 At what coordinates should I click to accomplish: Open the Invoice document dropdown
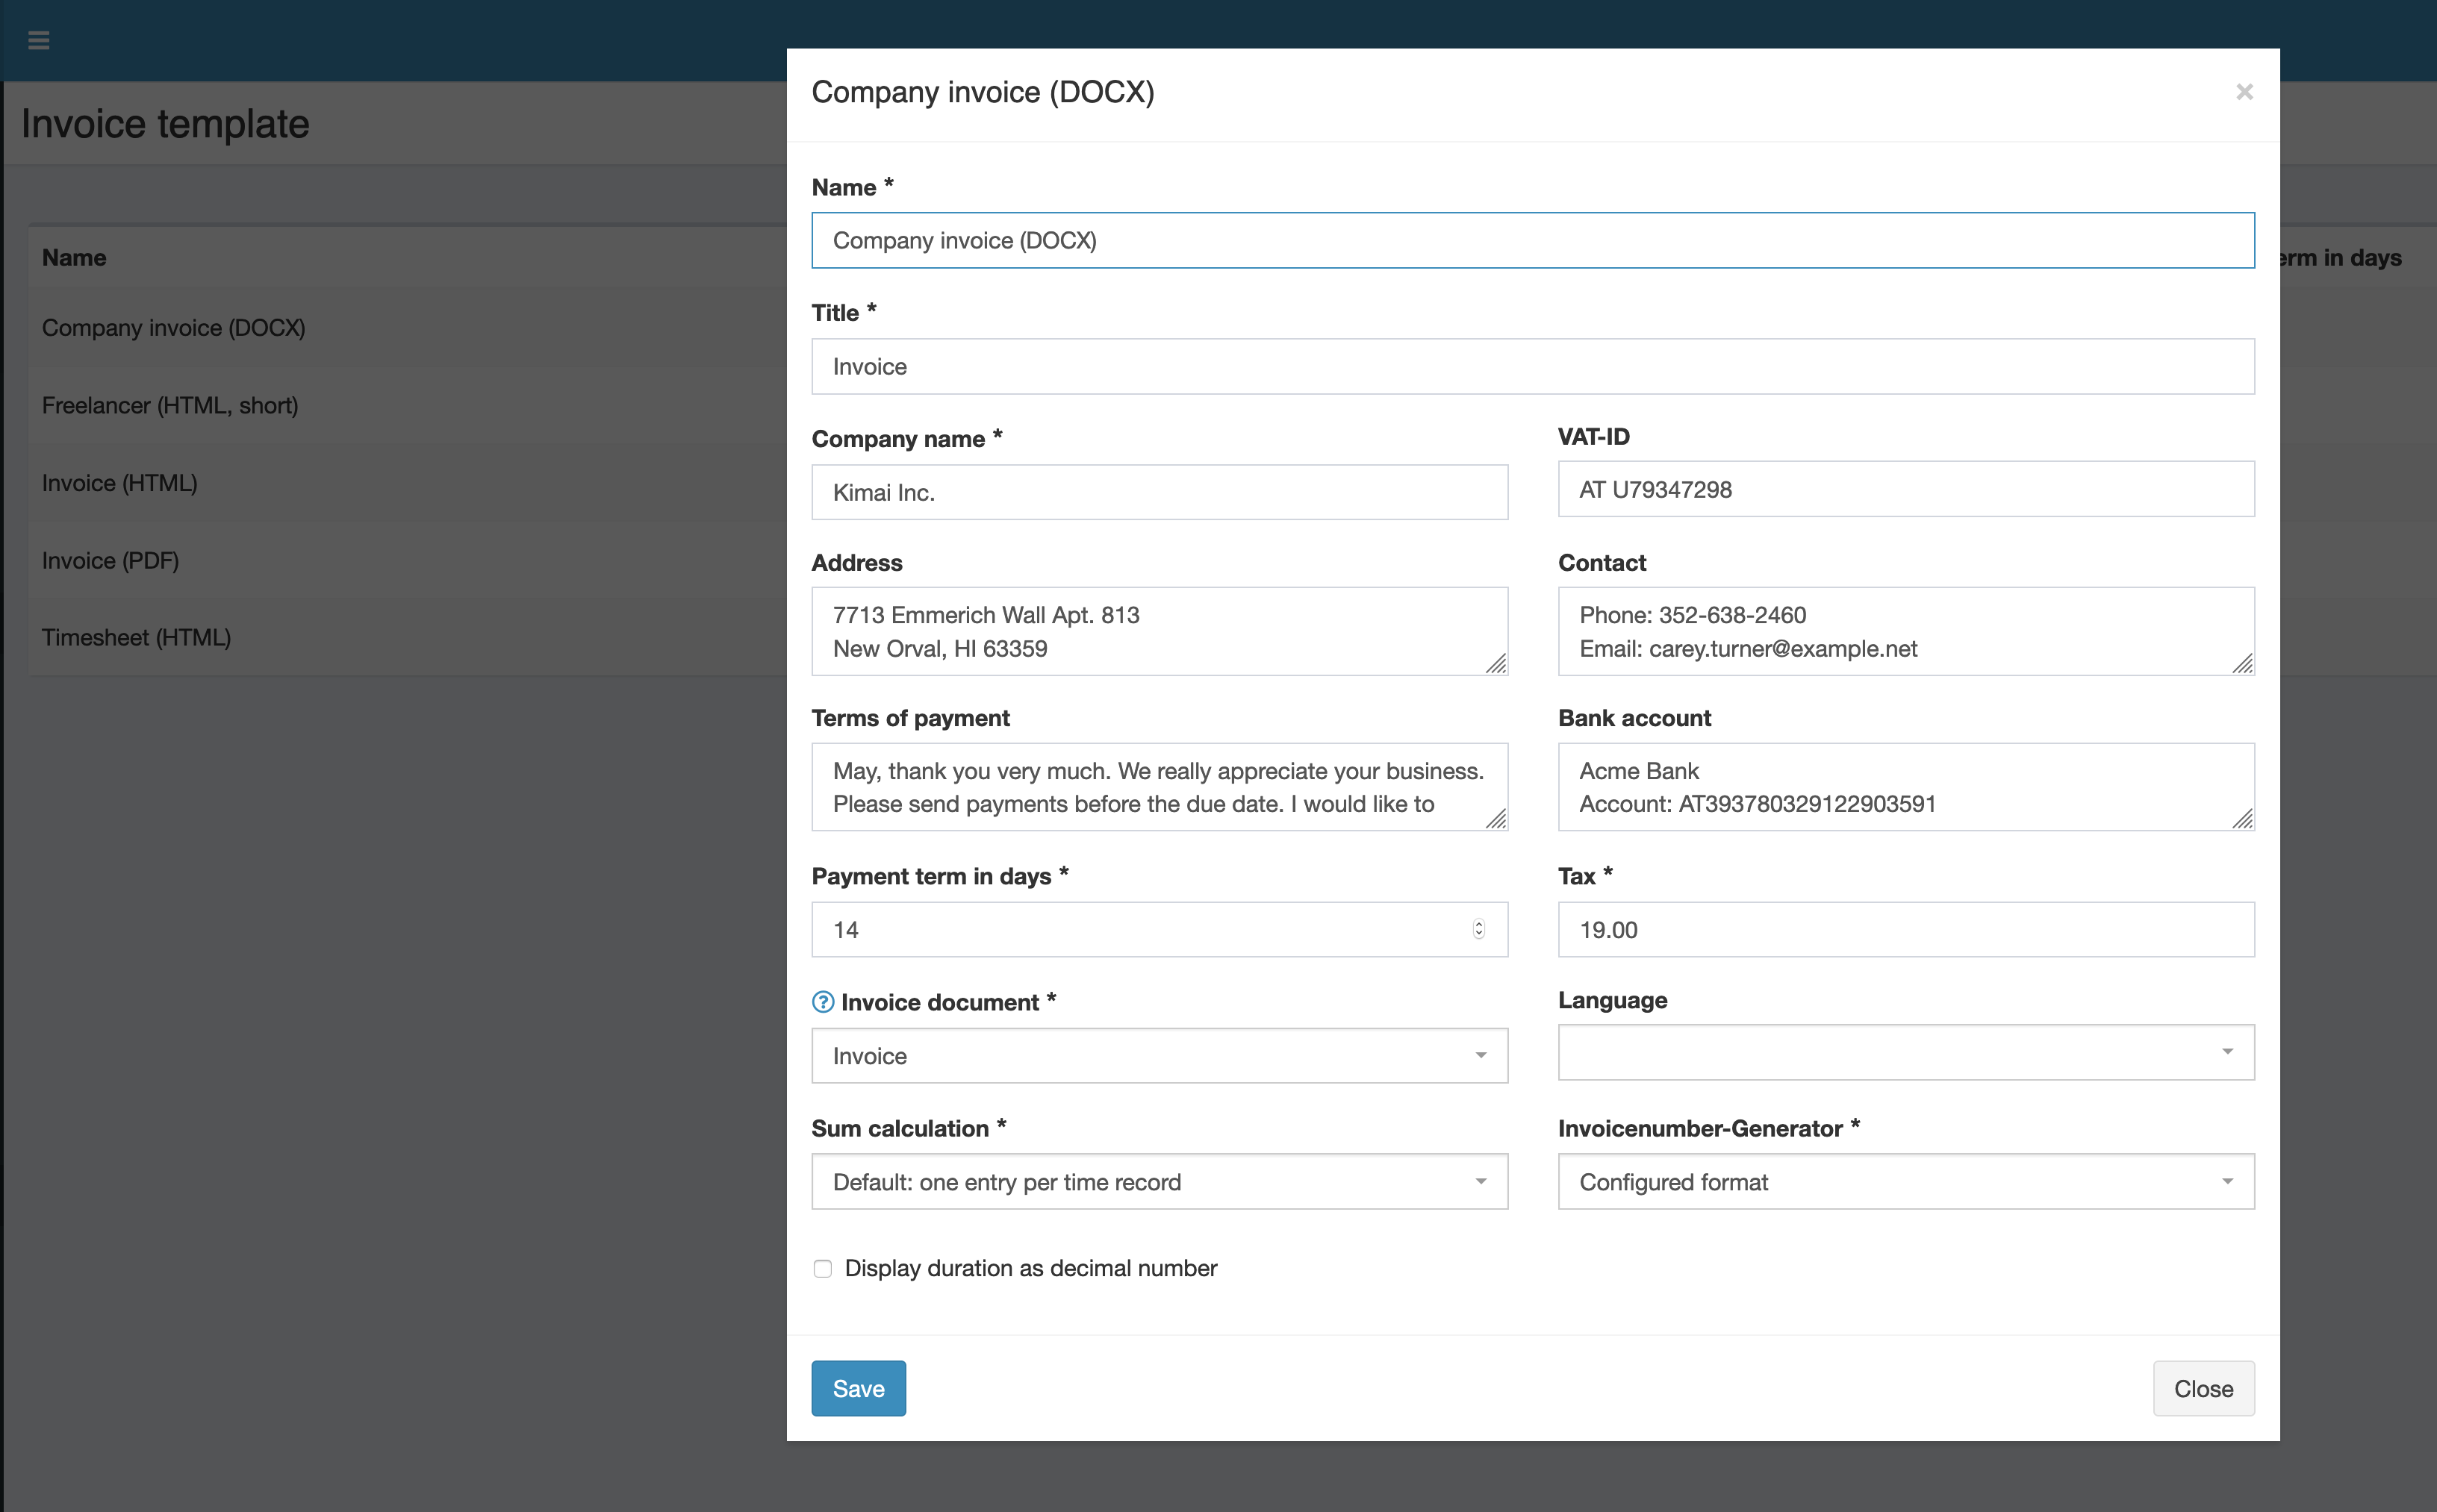1160,1056
